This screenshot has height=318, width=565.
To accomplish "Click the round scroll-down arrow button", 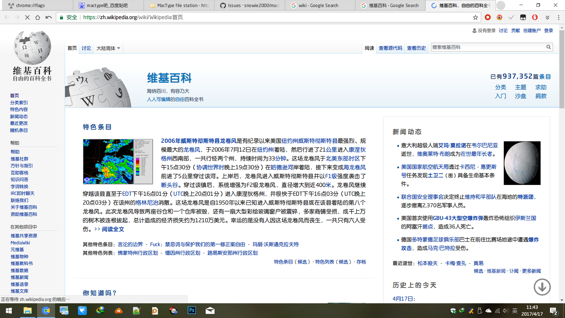I will pyautogui.click(x=542, y=287).
